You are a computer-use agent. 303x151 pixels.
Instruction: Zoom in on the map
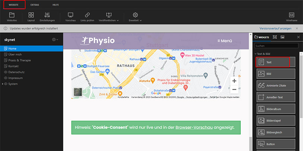pos(234,81)
